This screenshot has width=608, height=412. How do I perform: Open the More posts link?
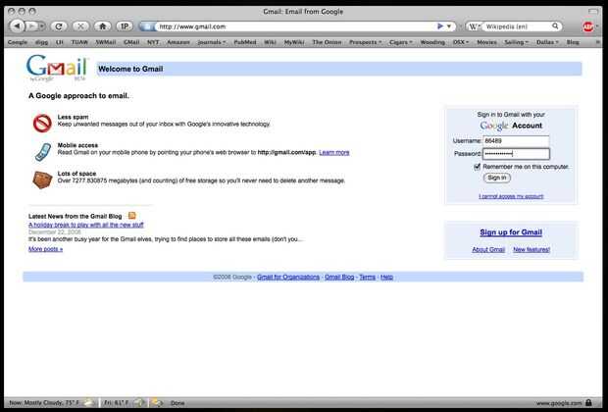(x=45, y=249)
